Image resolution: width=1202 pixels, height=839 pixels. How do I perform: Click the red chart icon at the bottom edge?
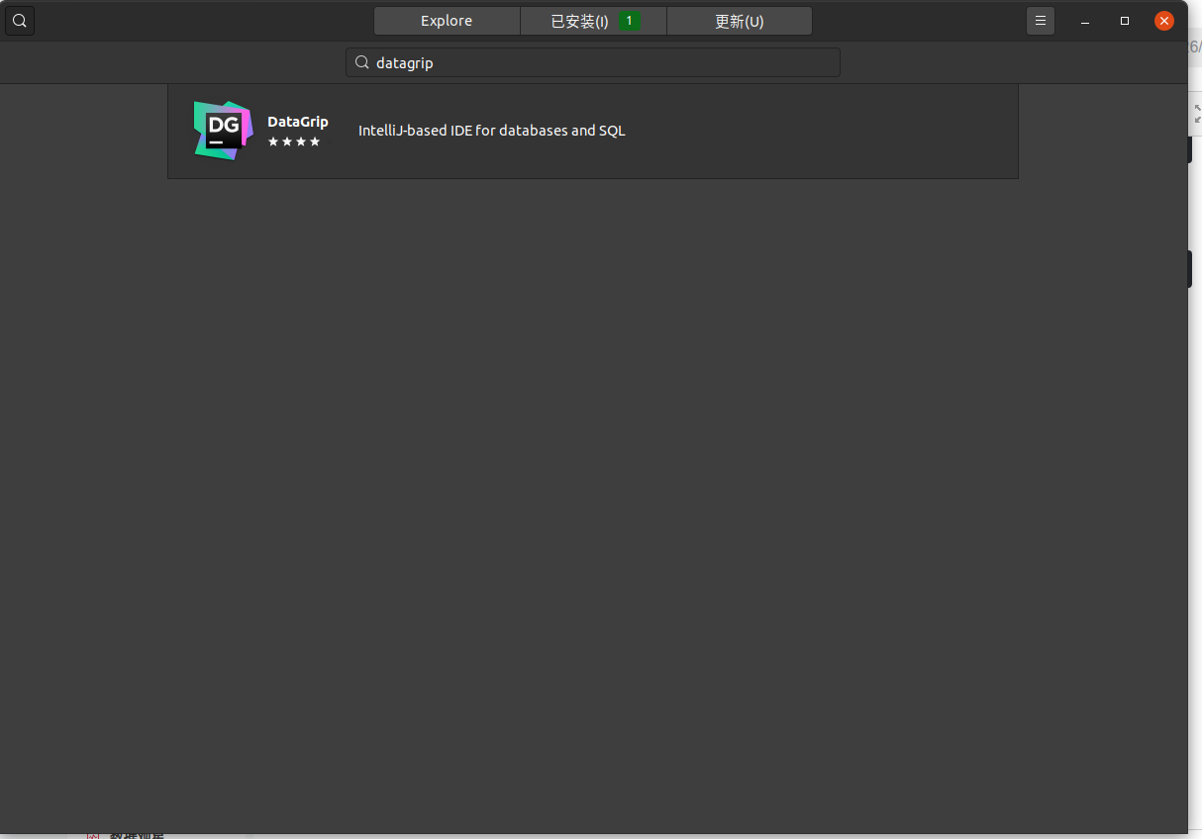coord(94,836)
